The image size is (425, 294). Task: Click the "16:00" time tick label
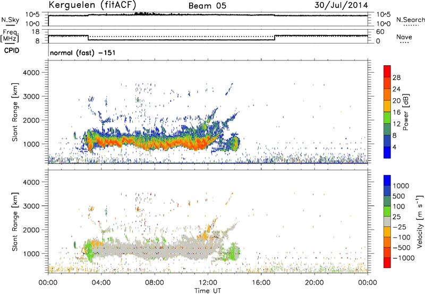click(261, 283)
